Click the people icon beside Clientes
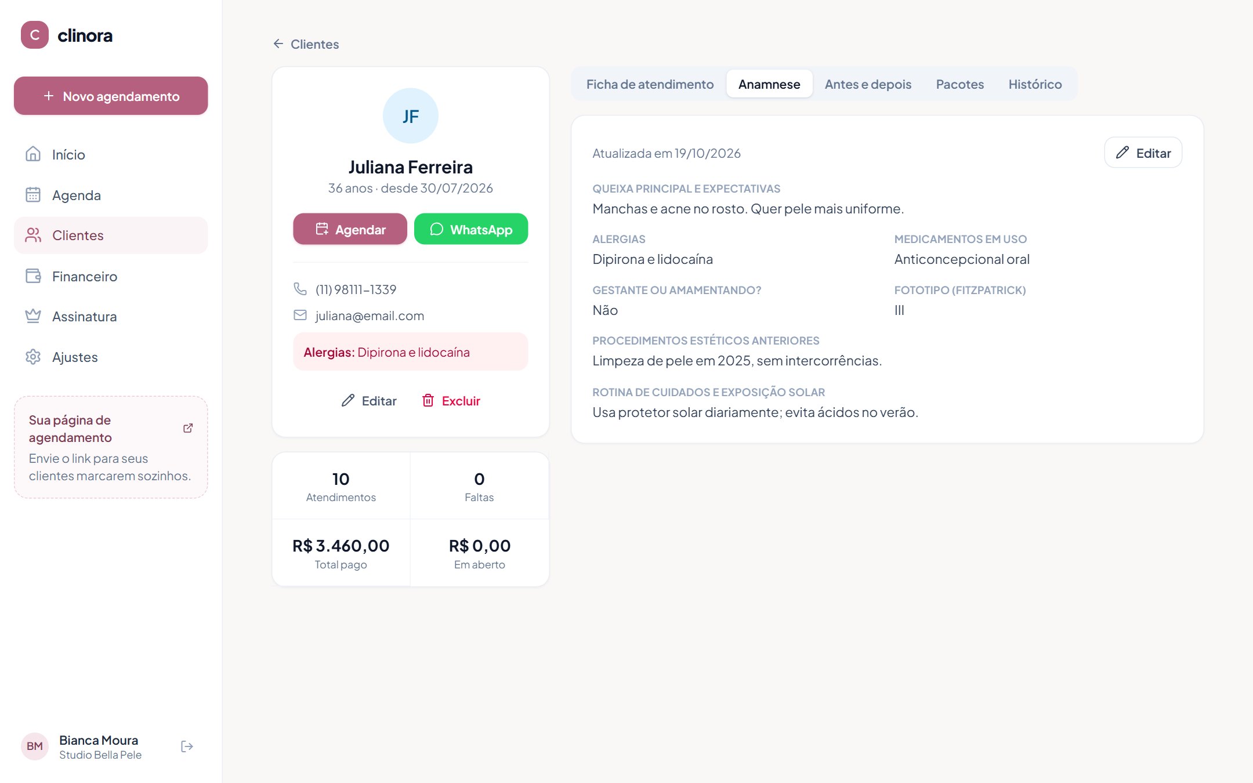Viewport: 1253px width, 783px height. pyautogui.click(x=33, y=235)
